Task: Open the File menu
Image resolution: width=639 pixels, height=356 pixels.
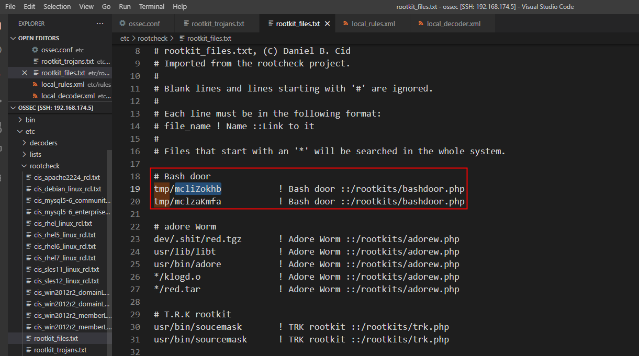Action: point(10,7)
